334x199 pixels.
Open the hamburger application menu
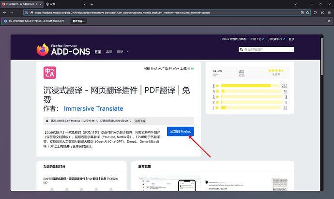329,13
